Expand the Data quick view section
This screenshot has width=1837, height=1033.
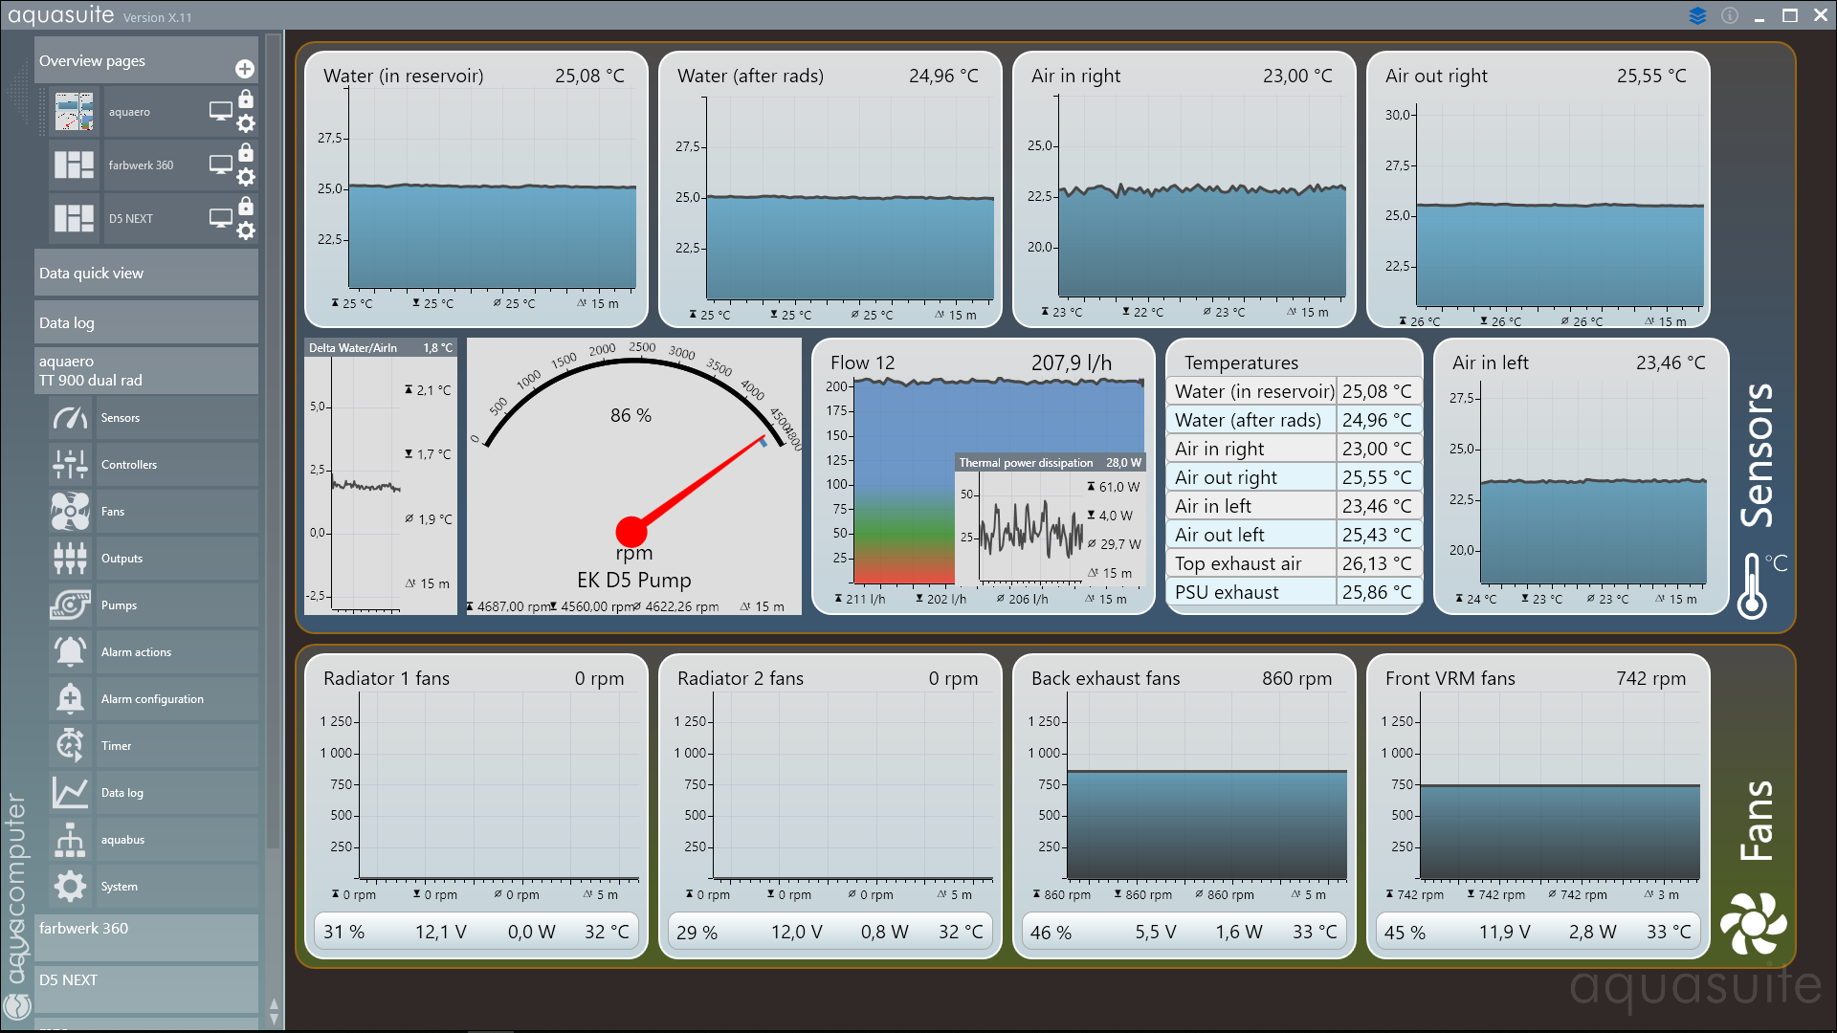coord(146,274)
